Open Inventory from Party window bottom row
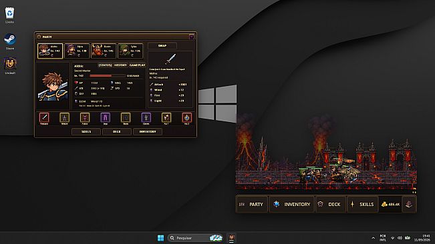 [148, 132]
